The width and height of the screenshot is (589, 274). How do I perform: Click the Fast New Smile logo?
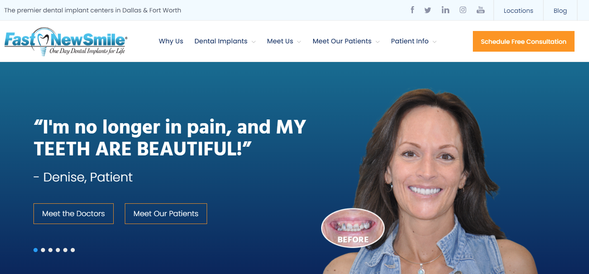coord(66,41)
